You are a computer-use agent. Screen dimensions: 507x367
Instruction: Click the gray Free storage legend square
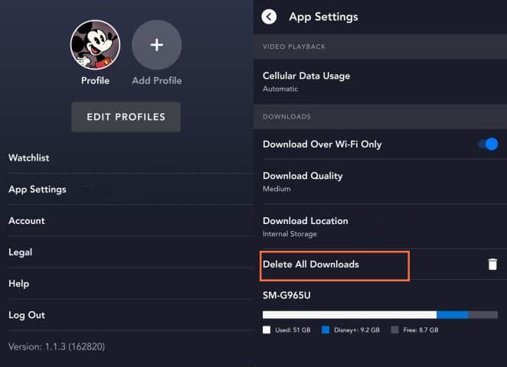click(394, 330)
